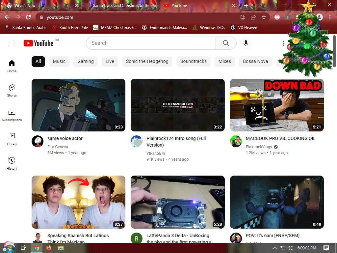Reload the page
The image size is (337, 253).
(28, 17)
